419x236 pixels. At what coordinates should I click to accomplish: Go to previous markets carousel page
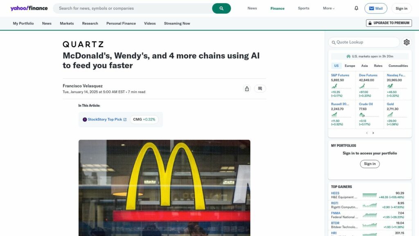coord(367,133)
